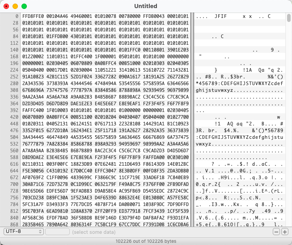The width and height of the screenshot is (292, 245).
Task: Zoom the window using the green button
Action: [24, 6]
